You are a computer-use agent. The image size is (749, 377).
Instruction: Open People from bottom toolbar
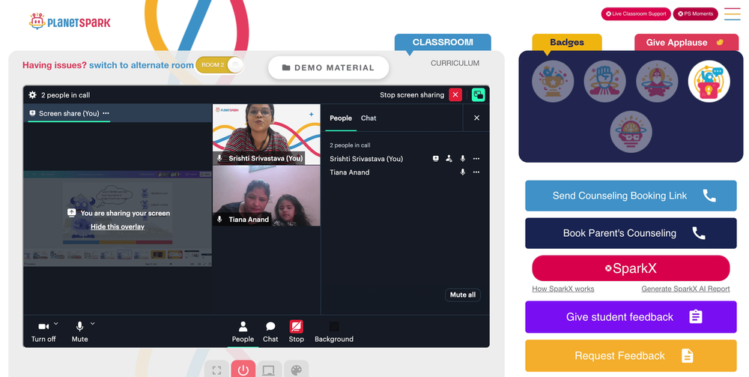tap(243, 331)
